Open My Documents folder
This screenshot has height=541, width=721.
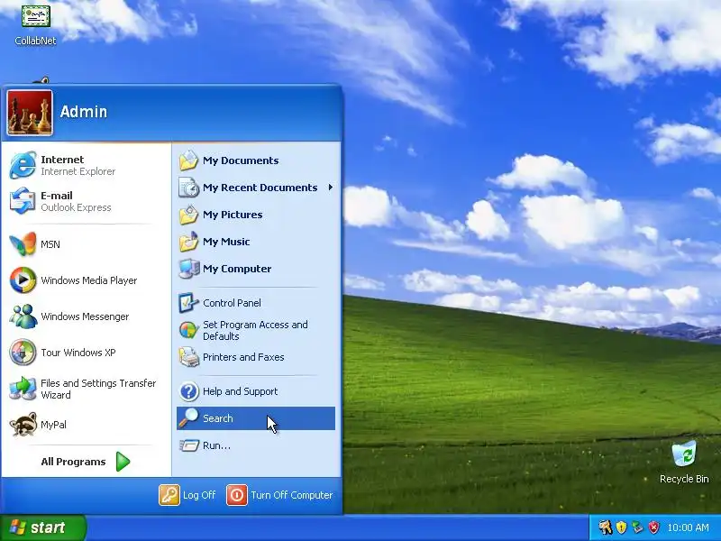(x=256, y=160)
